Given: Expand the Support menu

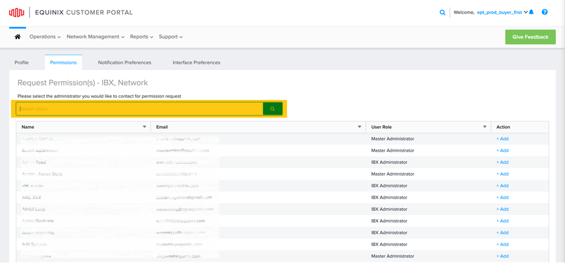Looking at the screenshot, I should [x=171, y=37].
